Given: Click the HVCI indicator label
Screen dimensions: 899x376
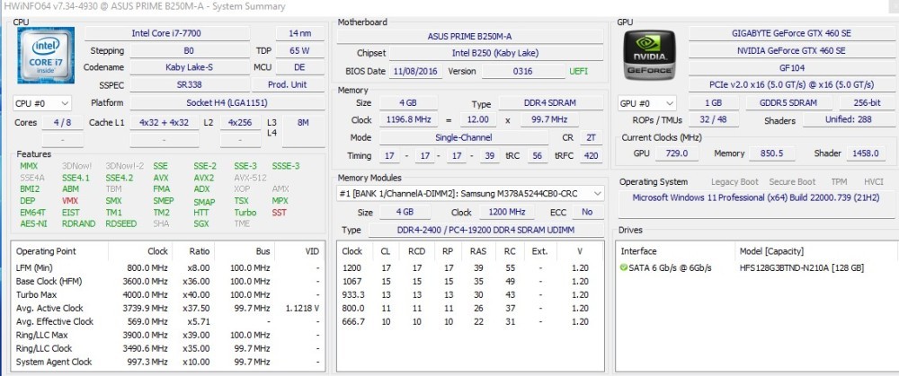Looking at the screenshot, I should [872, 181].
